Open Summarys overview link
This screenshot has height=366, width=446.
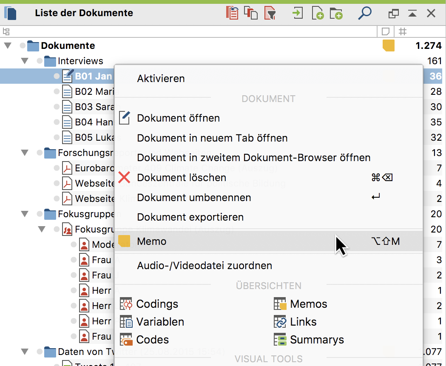(317, 340)
